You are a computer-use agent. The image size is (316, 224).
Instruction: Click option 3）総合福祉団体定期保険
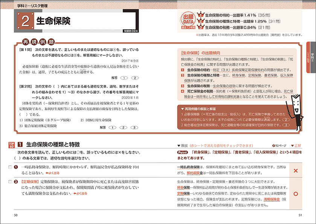(x=38, y=126)
